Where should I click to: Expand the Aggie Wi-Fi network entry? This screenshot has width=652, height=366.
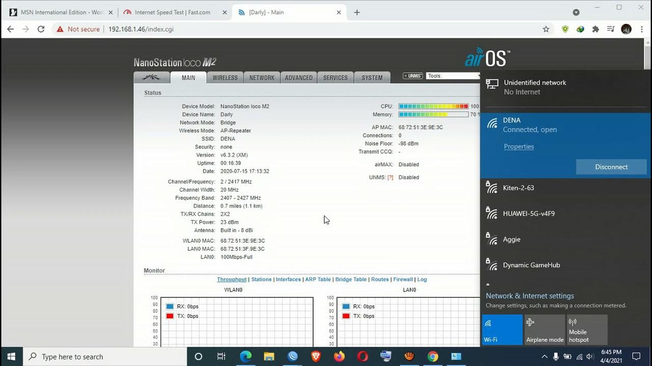[x=566, y=239]
